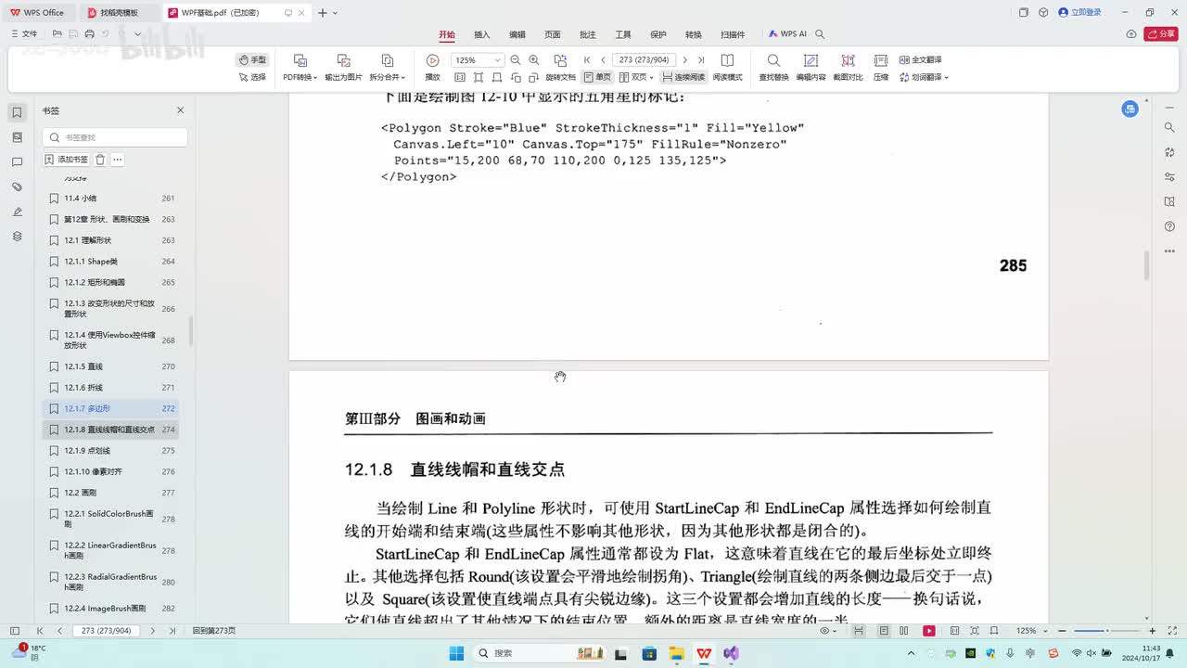Image resolution: width=1187 pixels, height=668 pixels.
Task: Open the thumbnails sidebar panel icon
Action: (17, 137)
